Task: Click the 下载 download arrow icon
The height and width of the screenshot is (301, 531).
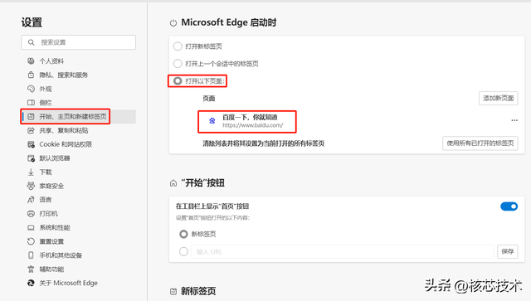Action: coord(31,172)
